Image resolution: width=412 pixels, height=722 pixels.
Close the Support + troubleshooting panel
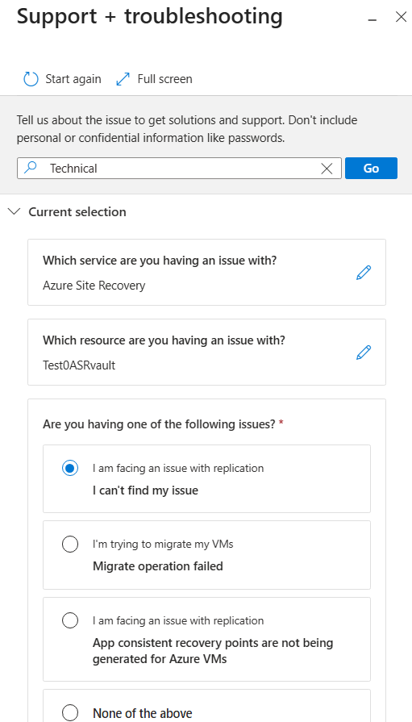[401, 18]
